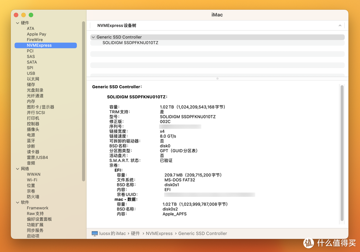This screenshot has width=360, height=252.
Task: Select 储存 in the sidebar
Action: [x=31, y=85]
